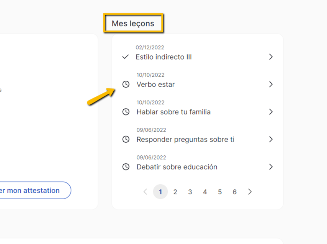Viewport: 327px width, 244px height.
Task: Expand Hablar sobre tu familia chevron
Action: tap(271, 112)
